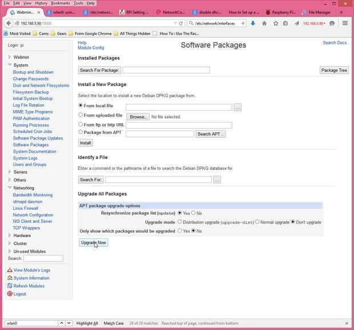This screenshot has width=354, height=330.
Task: Click the paper plane send icon
Action: [297, 23]
